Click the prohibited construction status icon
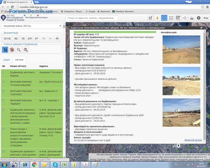This screenshot has height=168, width=210. point(12,49)
